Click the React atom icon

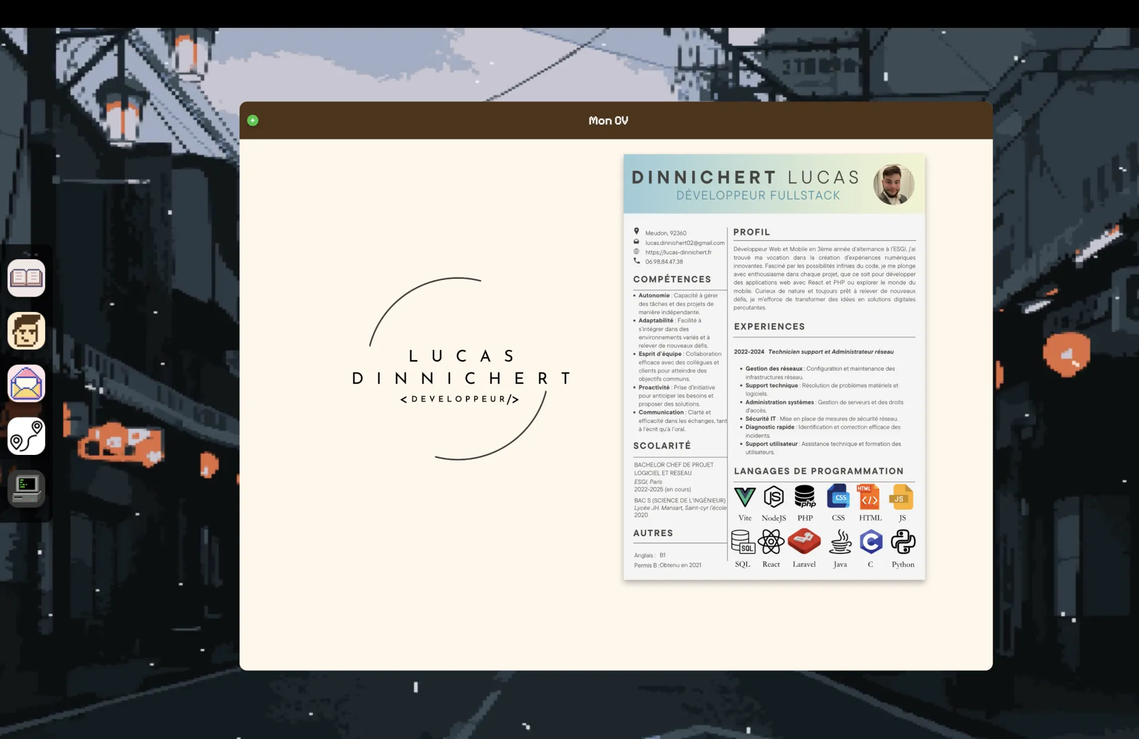771,541
